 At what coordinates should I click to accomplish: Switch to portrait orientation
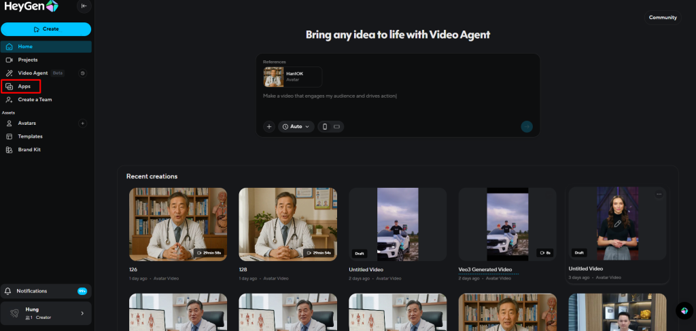(x=325, y=126)
